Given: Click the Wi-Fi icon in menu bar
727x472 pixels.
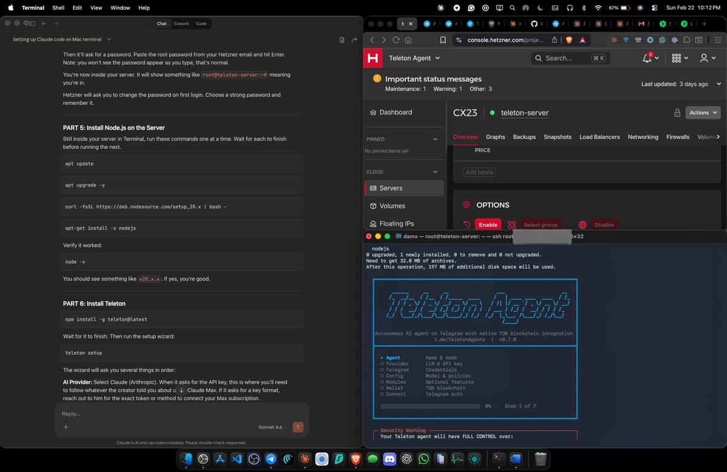Looking at the screenshot, I should tap(598, 8).
